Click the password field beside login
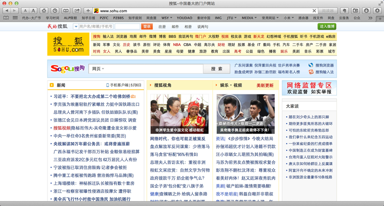384x206 pixels. pyautogui.click(x=127, y=26)
